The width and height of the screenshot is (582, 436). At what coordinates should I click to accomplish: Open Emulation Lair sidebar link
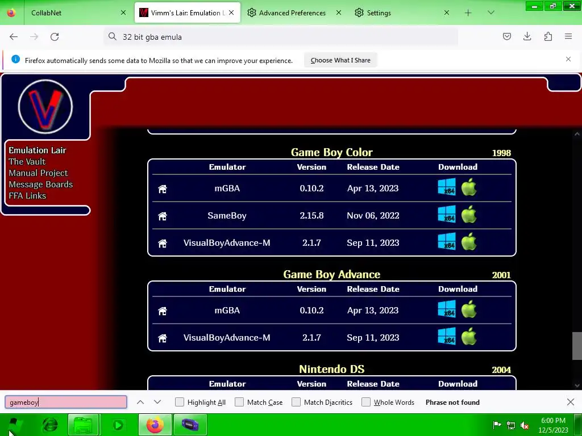click(38, 150)
